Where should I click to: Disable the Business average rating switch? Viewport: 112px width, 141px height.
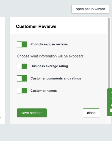(22, 66)
